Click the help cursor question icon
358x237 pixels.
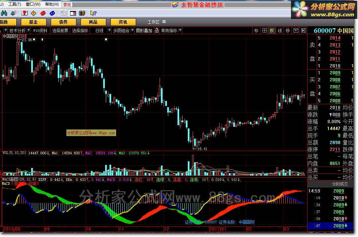(93, 13)
